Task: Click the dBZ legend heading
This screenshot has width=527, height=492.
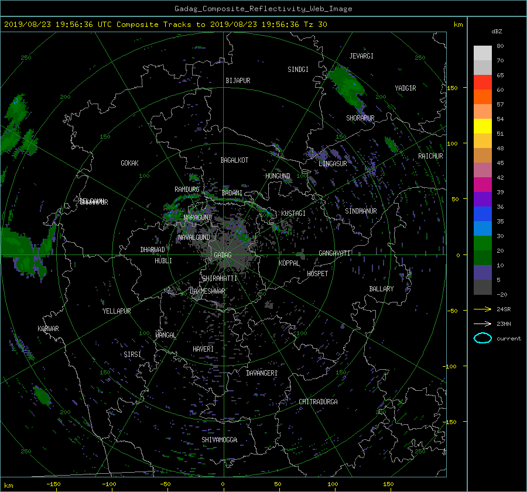Action: pyautogui.click(x=497, y=32)
